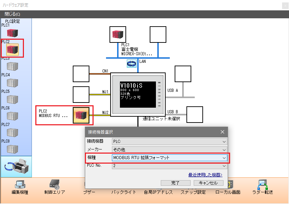Open the printer settings icon

(x=16, y=167)
